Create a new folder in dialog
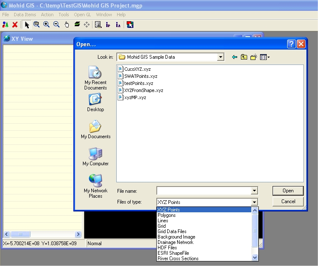Image resolution: width=318 pixels, height=266 pixels. click(253, 57)
